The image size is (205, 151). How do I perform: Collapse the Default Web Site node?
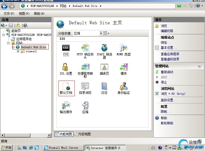click(x=13, y=47)
